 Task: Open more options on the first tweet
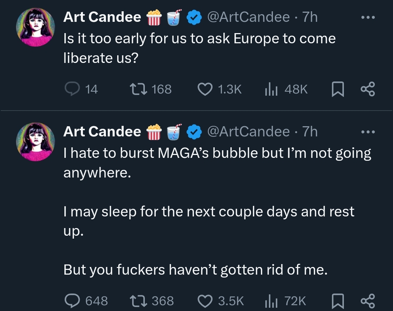pyautogui.click(x=368, y=17)
